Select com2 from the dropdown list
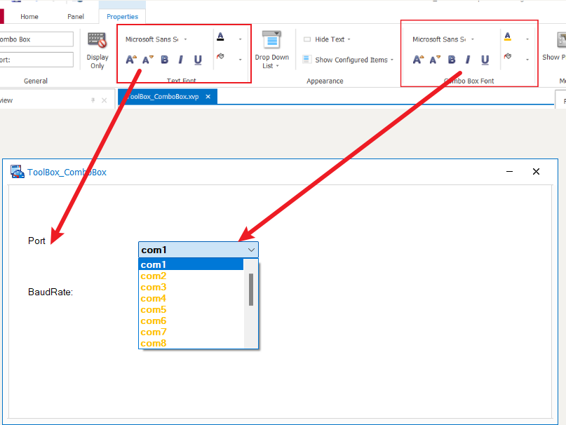 pyautogui.click(x=191, y=276)
